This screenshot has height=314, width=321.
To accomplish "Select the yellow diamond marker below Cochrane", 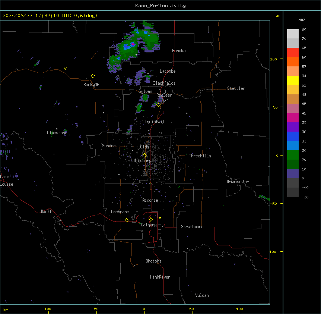I will click(x=127, y=220).
